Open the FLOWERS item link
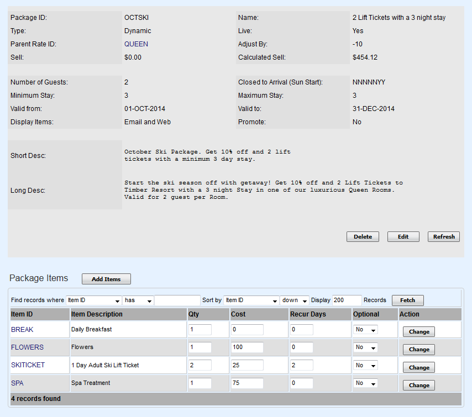This screenshot has height=417, width=472. pos(27,347)
